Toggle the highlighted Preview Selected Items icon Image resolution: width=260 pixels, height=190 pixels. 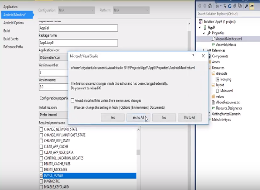[252, 6]
